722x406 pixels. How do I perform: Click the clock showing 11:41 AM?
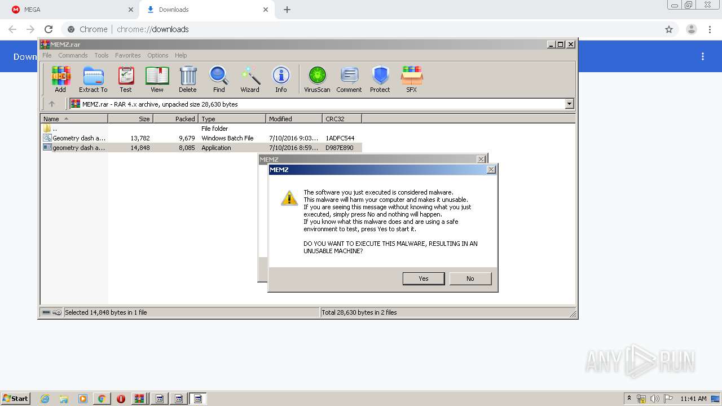coord(693,399)
